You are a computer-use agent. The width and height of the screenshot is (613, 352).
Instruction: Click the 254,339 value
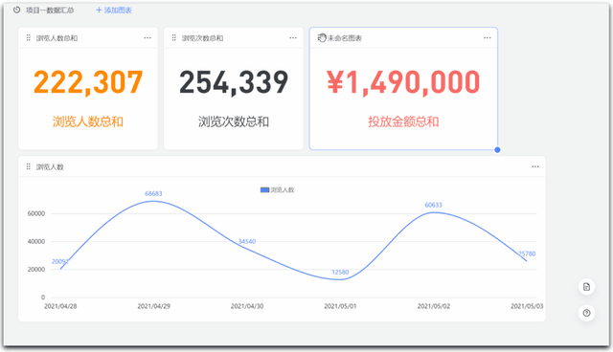234,82
